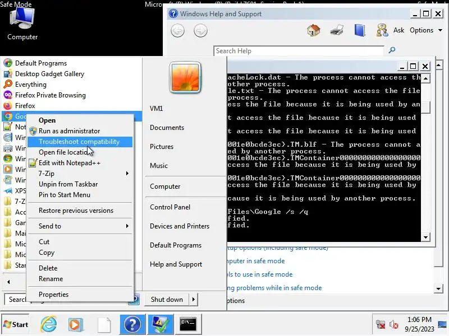Choose Troubleshoot compatibility
Screen dimensions: 449x336
click(80, 142)
